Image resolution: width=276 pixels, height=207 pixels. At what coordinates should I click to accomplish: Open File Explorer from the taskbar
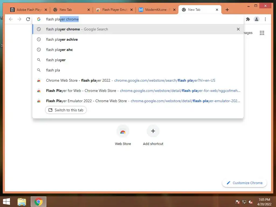point(22,202)
